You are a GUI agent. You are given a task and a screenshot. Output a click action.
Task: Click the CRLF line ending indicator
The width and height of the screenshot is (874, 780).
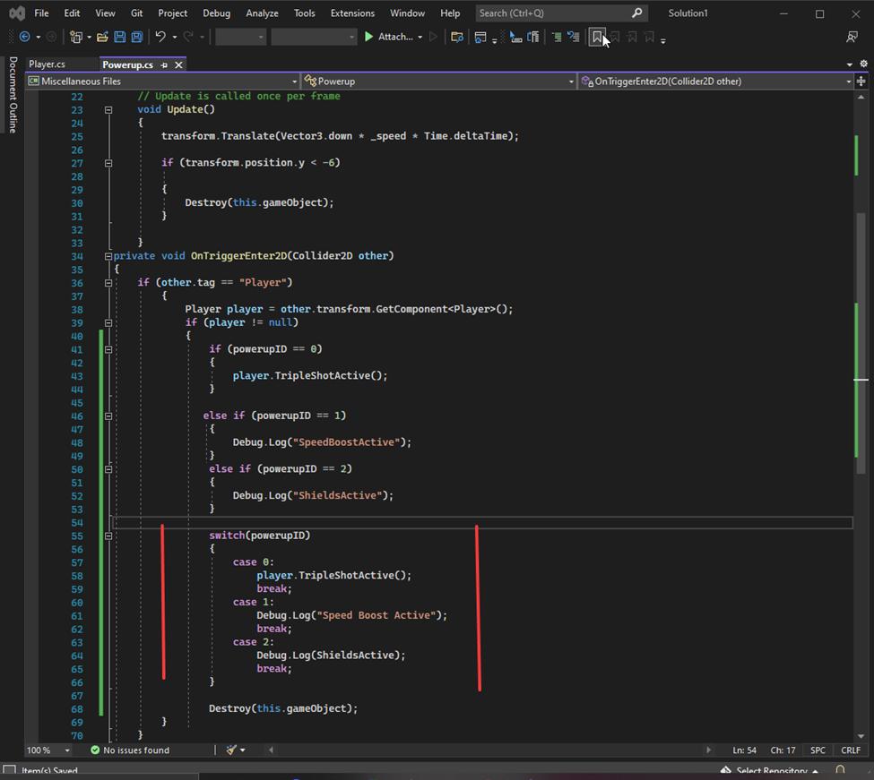[x=850, y=750]
